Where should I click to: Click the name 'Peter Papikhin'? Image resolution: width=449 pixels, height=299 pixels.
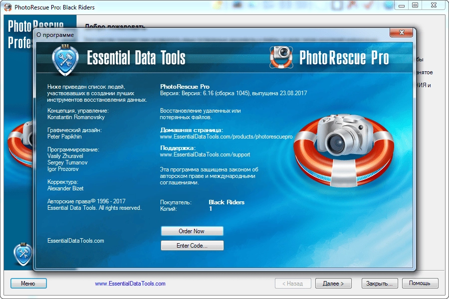point(64,137)
